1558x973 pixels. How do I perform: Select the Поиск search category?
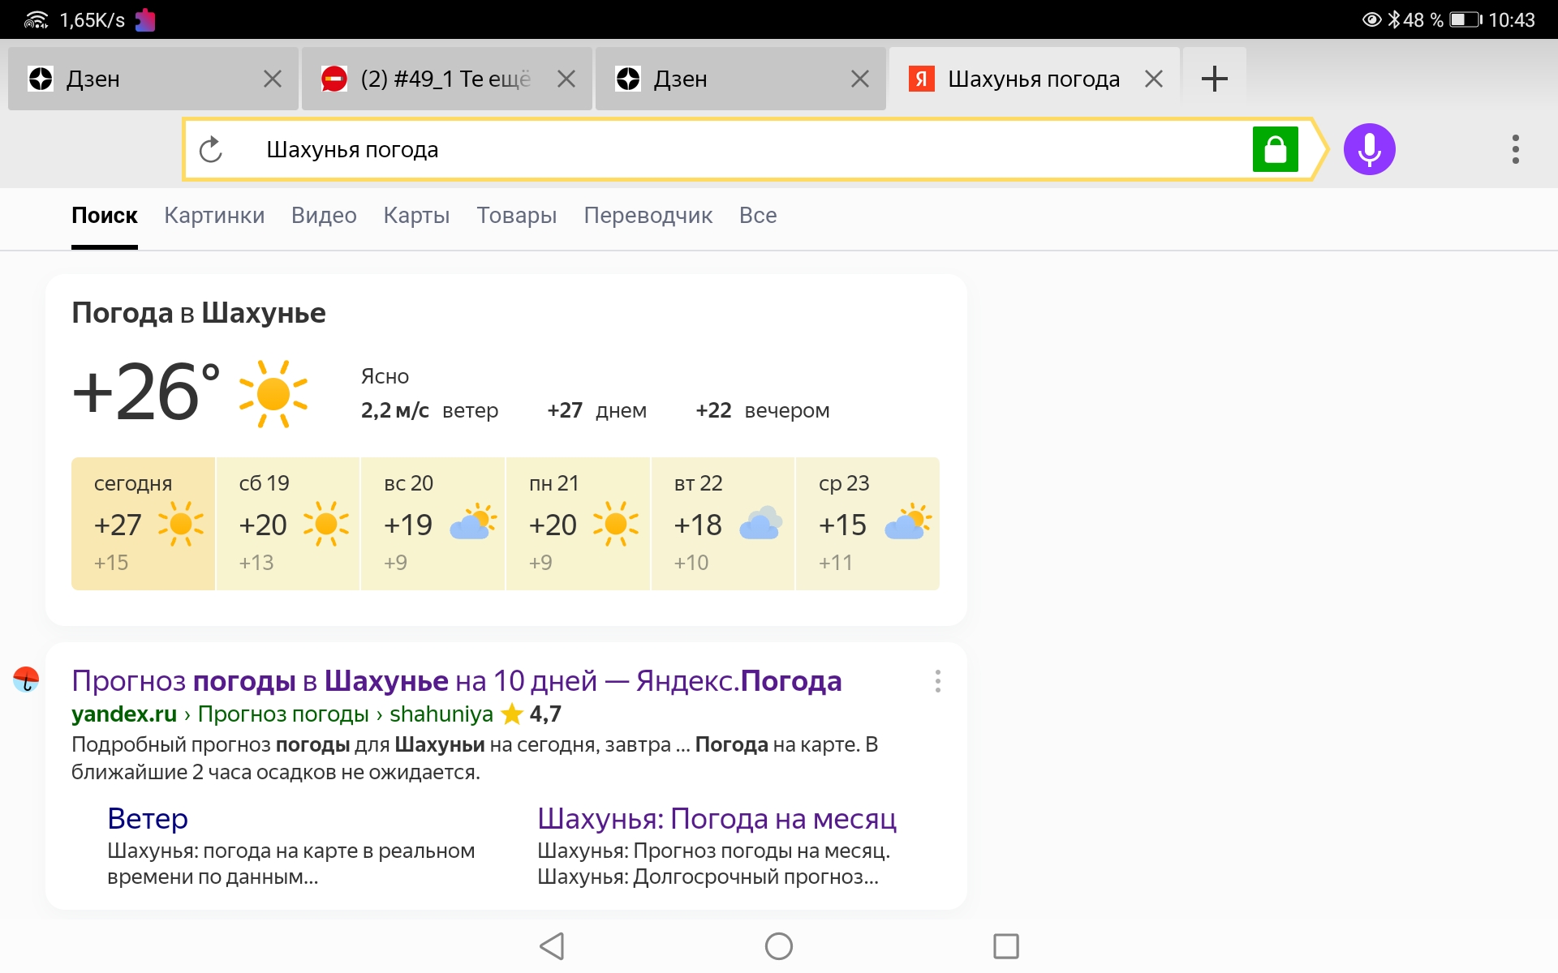point(105,215)
